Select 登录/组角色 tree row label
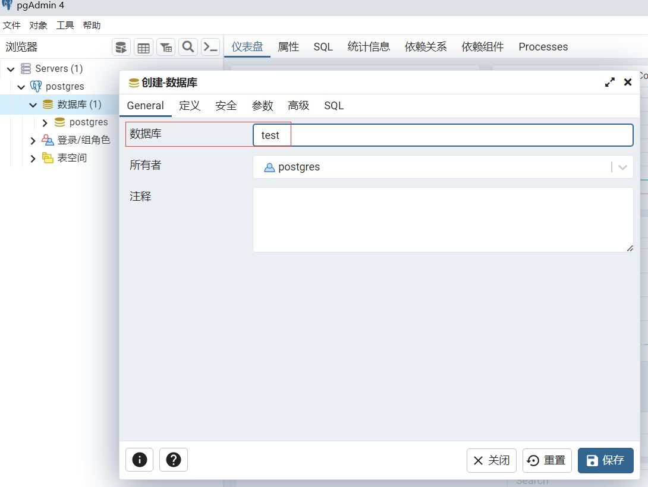 [84, 140]
